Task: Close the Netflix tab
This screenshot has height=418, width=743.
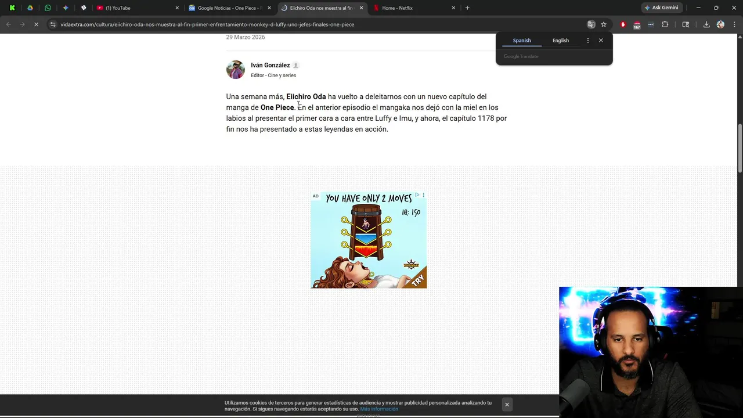Action: 453,8
